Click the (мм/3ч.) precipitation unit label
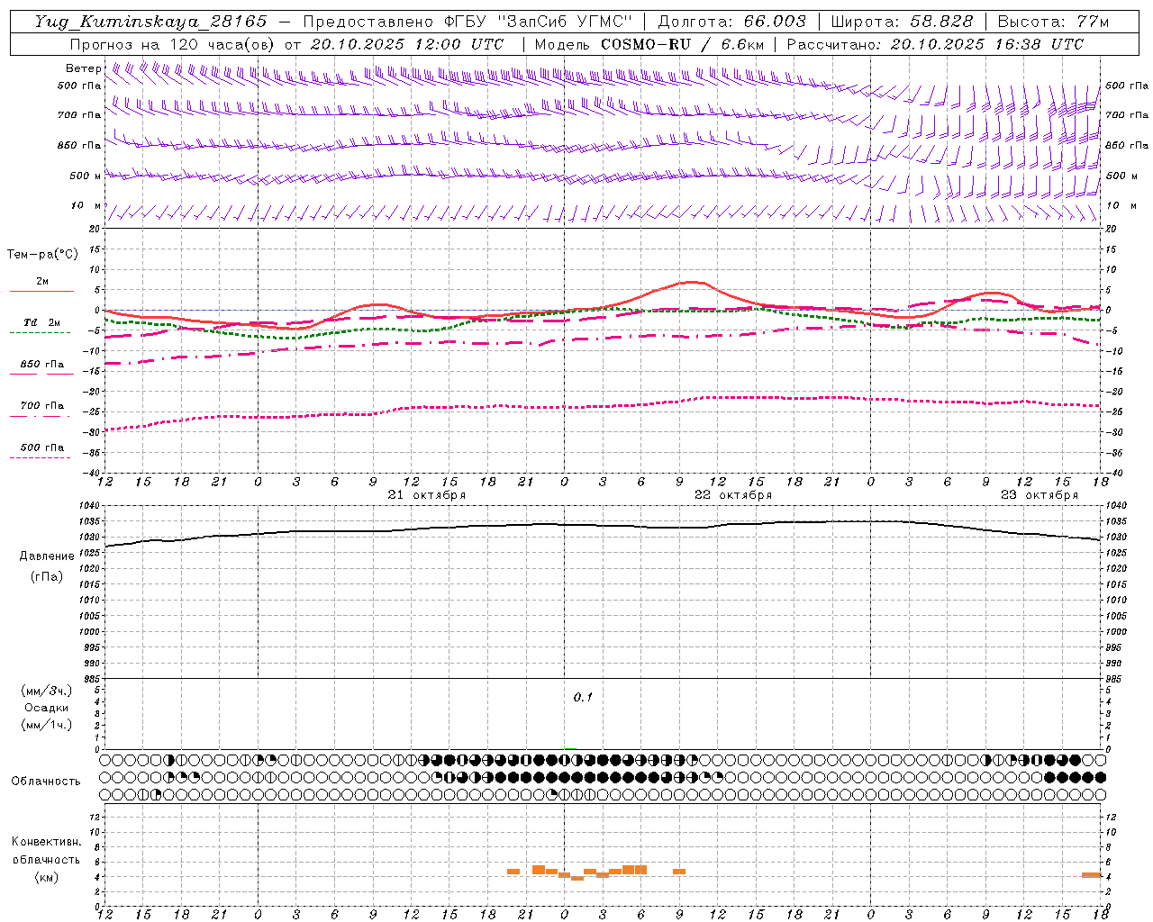Viewport: 1153px width, 922px height. (47, 691)
